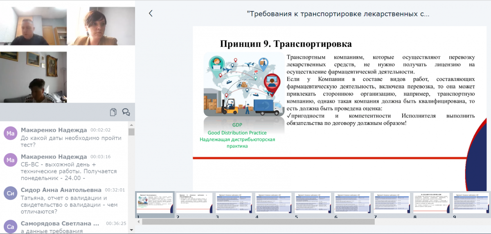
Task: Click left arrow of thumbnail scrollbar
Action: [x=139, y=222]
